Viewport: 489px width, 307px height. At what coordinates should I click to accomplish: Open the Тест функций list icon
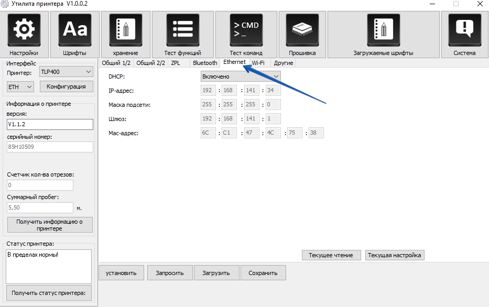coord(182,31)
